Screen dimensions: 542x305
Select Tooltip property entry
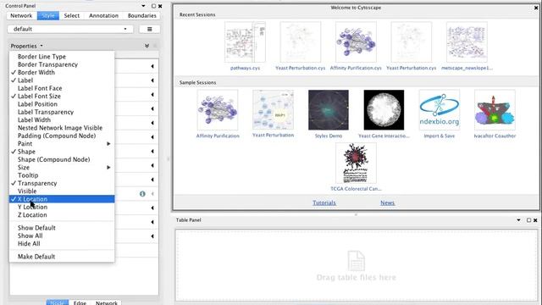pos(62,175)
